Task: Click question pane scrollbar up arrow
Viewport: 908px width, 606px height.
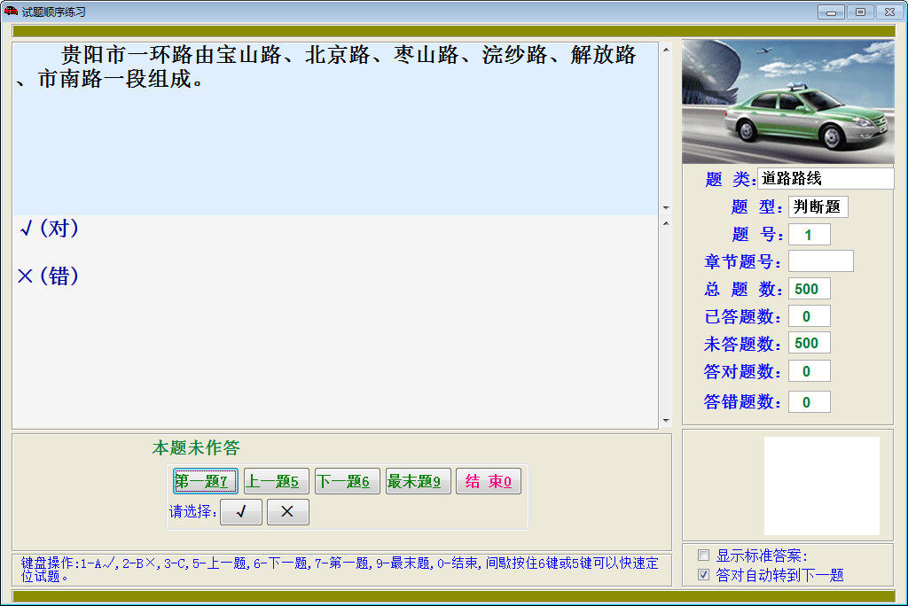Action: [666, 50]
